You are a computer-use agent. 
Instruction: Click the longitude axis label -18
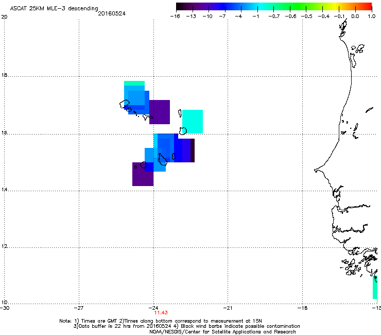pos(303,308)
